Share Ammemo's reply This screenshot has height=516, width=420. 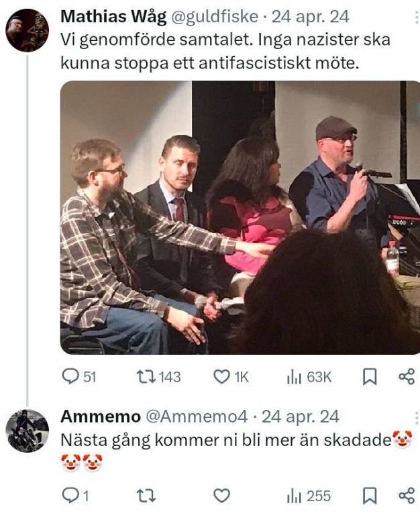pyautogui.click(x=407, y=496)
